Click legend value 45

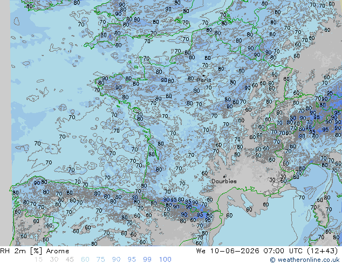tap(70, 260)
